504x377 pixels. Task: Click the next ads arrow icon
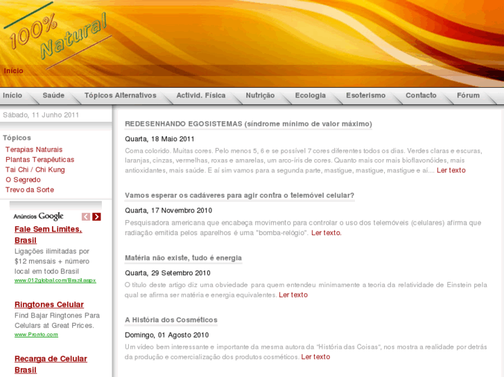[x=96, y=217]
